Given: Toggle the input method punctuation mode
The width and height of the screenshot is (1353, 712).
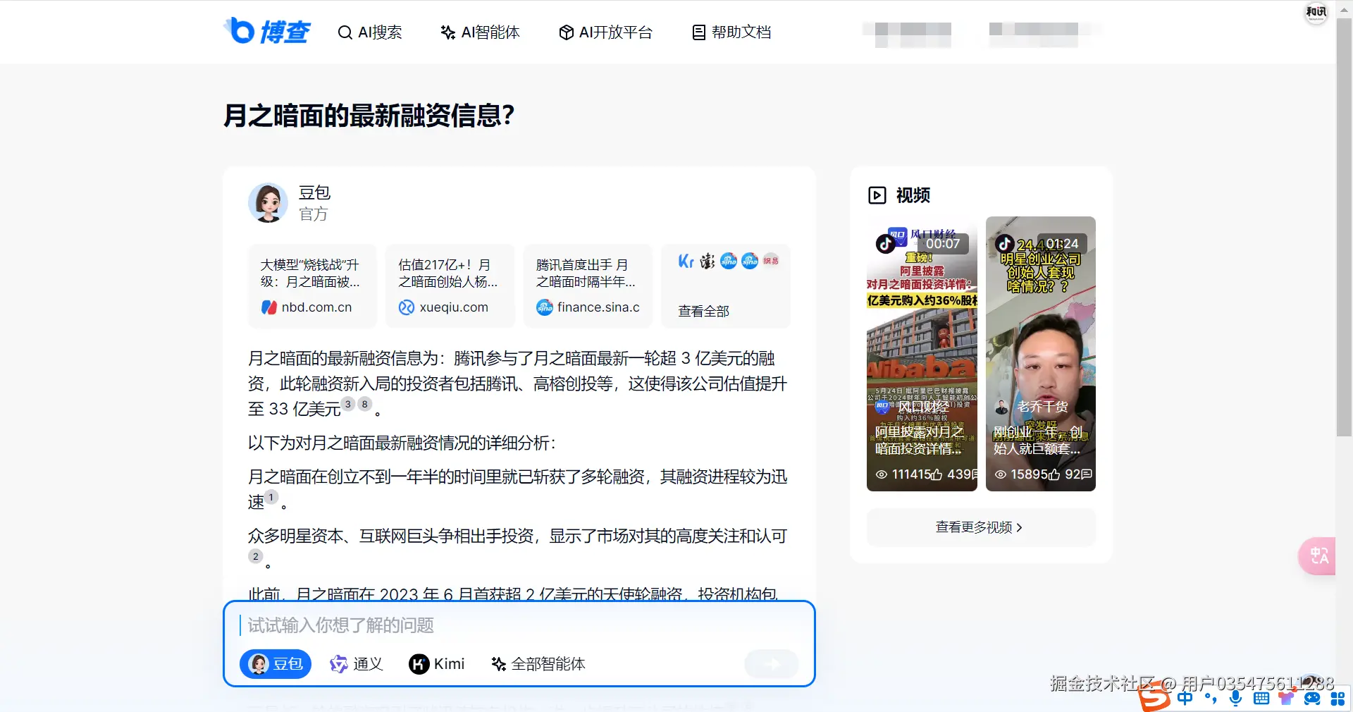Looking at the screenshot, I should 1211,698.
